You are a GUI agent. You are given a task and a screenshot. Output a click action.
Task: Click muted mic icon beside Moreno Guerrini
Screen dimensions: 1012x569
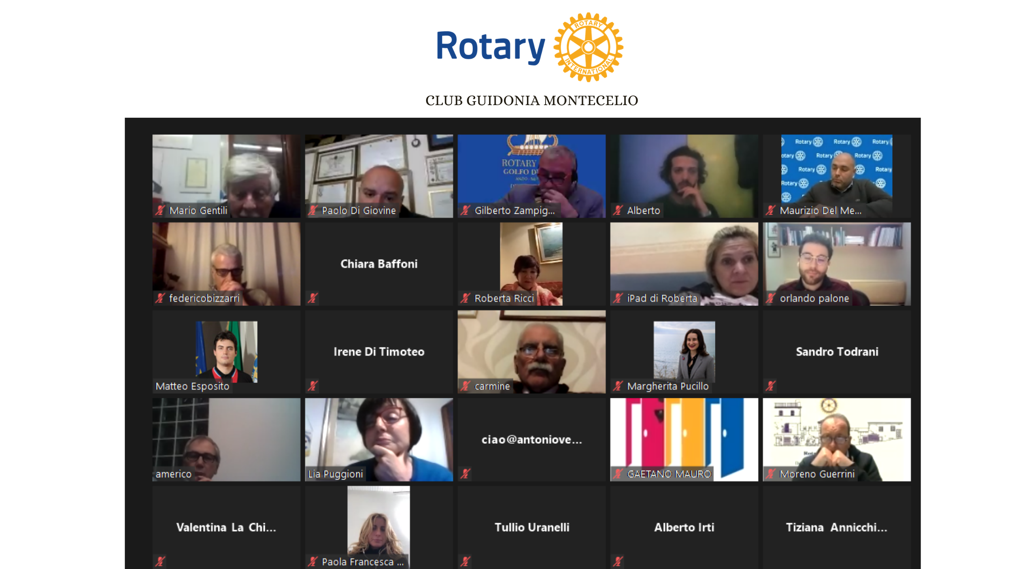pos(770,473)
